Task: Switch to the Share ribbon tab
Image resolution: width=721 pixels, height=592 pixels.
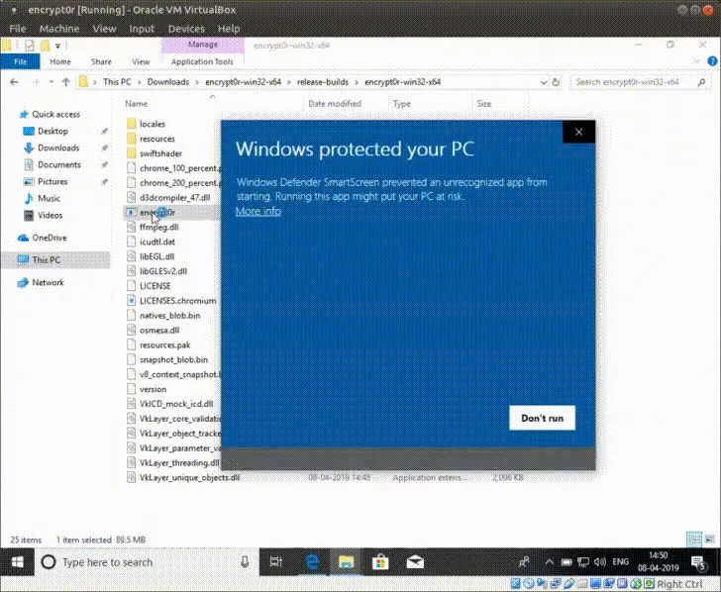Action: pos(101,61)
